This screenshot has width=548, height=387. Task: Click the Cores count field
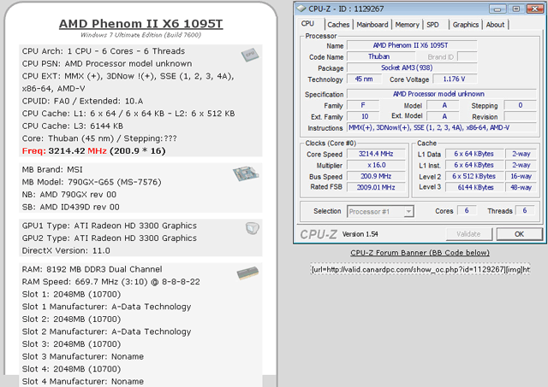click(466, 210)
